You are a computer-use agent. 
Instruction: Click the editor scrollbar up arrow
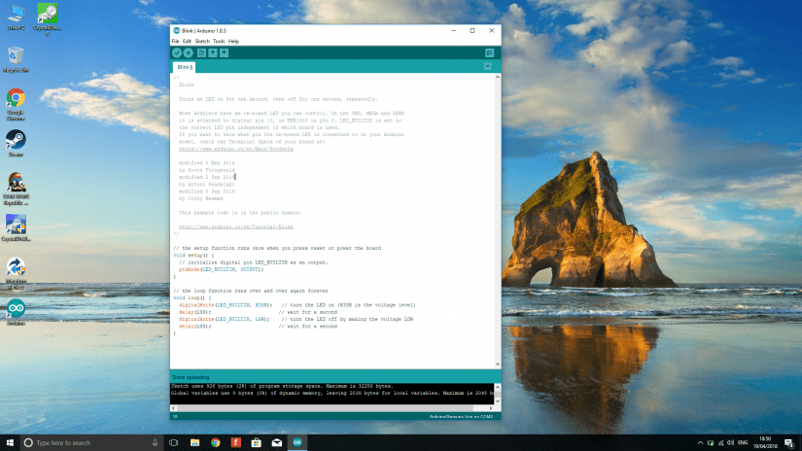[497, 77]
